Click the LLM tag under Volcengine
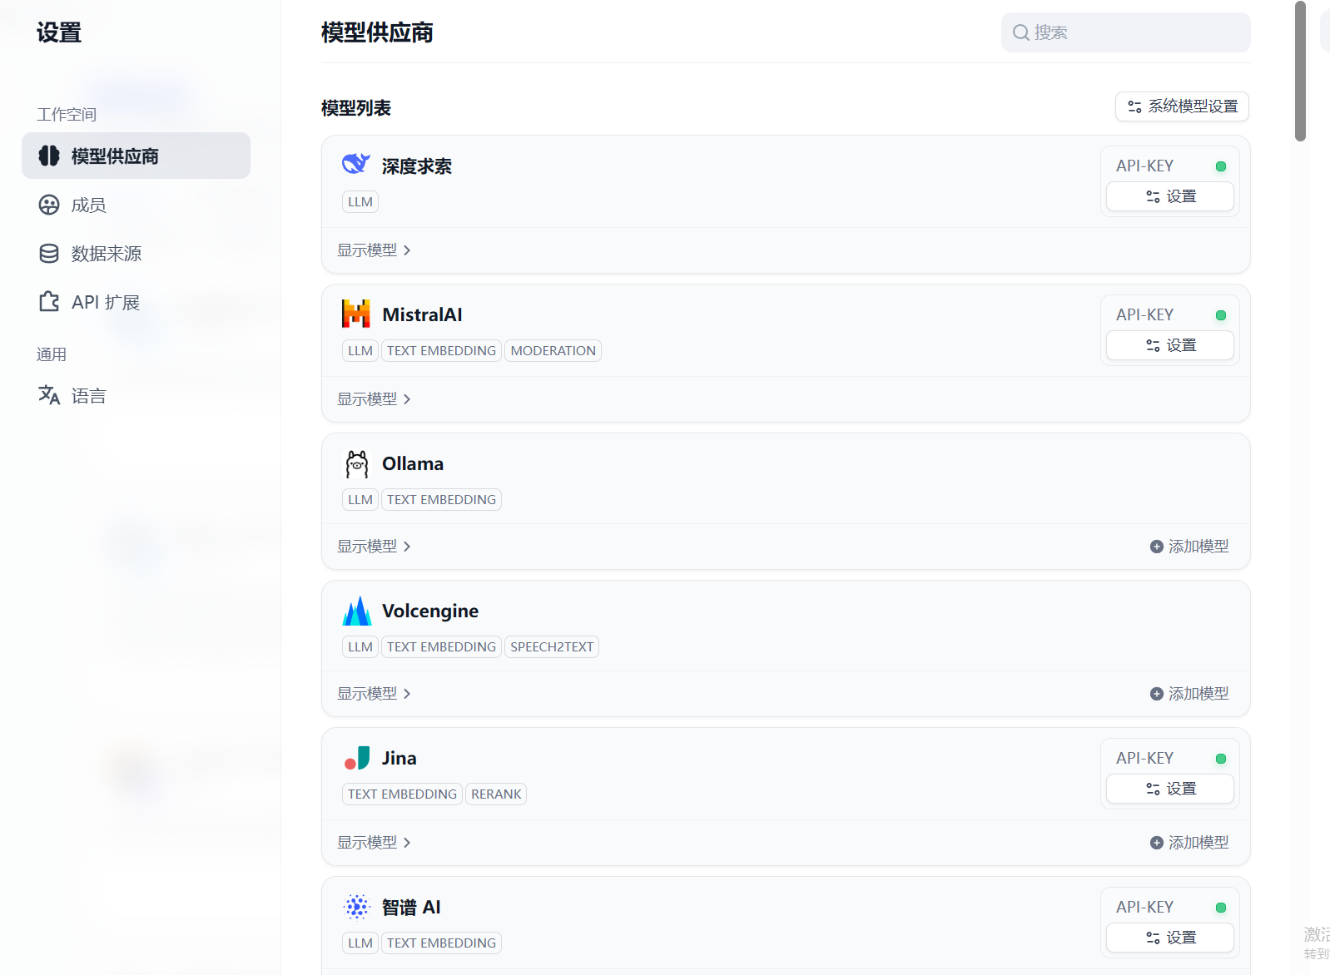Viewport: 1330px width, 975px height. (360, 647)
